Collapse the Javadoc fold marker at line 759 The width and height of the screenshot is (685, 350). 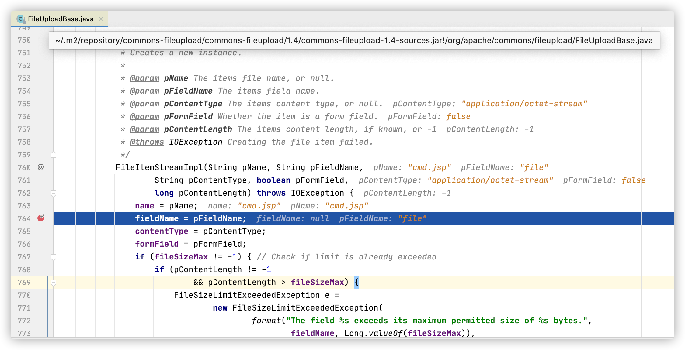coord(54,155)
